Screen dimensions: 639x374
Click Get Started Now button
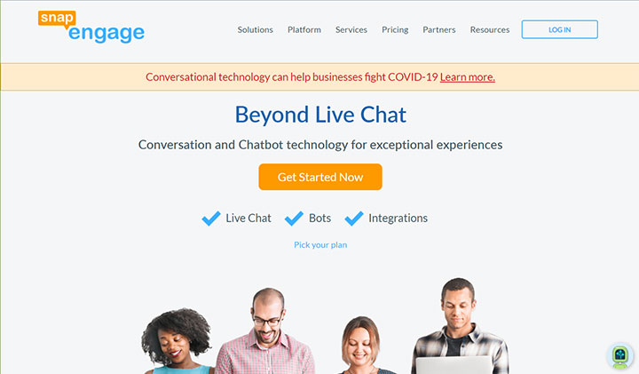point(320,177)
